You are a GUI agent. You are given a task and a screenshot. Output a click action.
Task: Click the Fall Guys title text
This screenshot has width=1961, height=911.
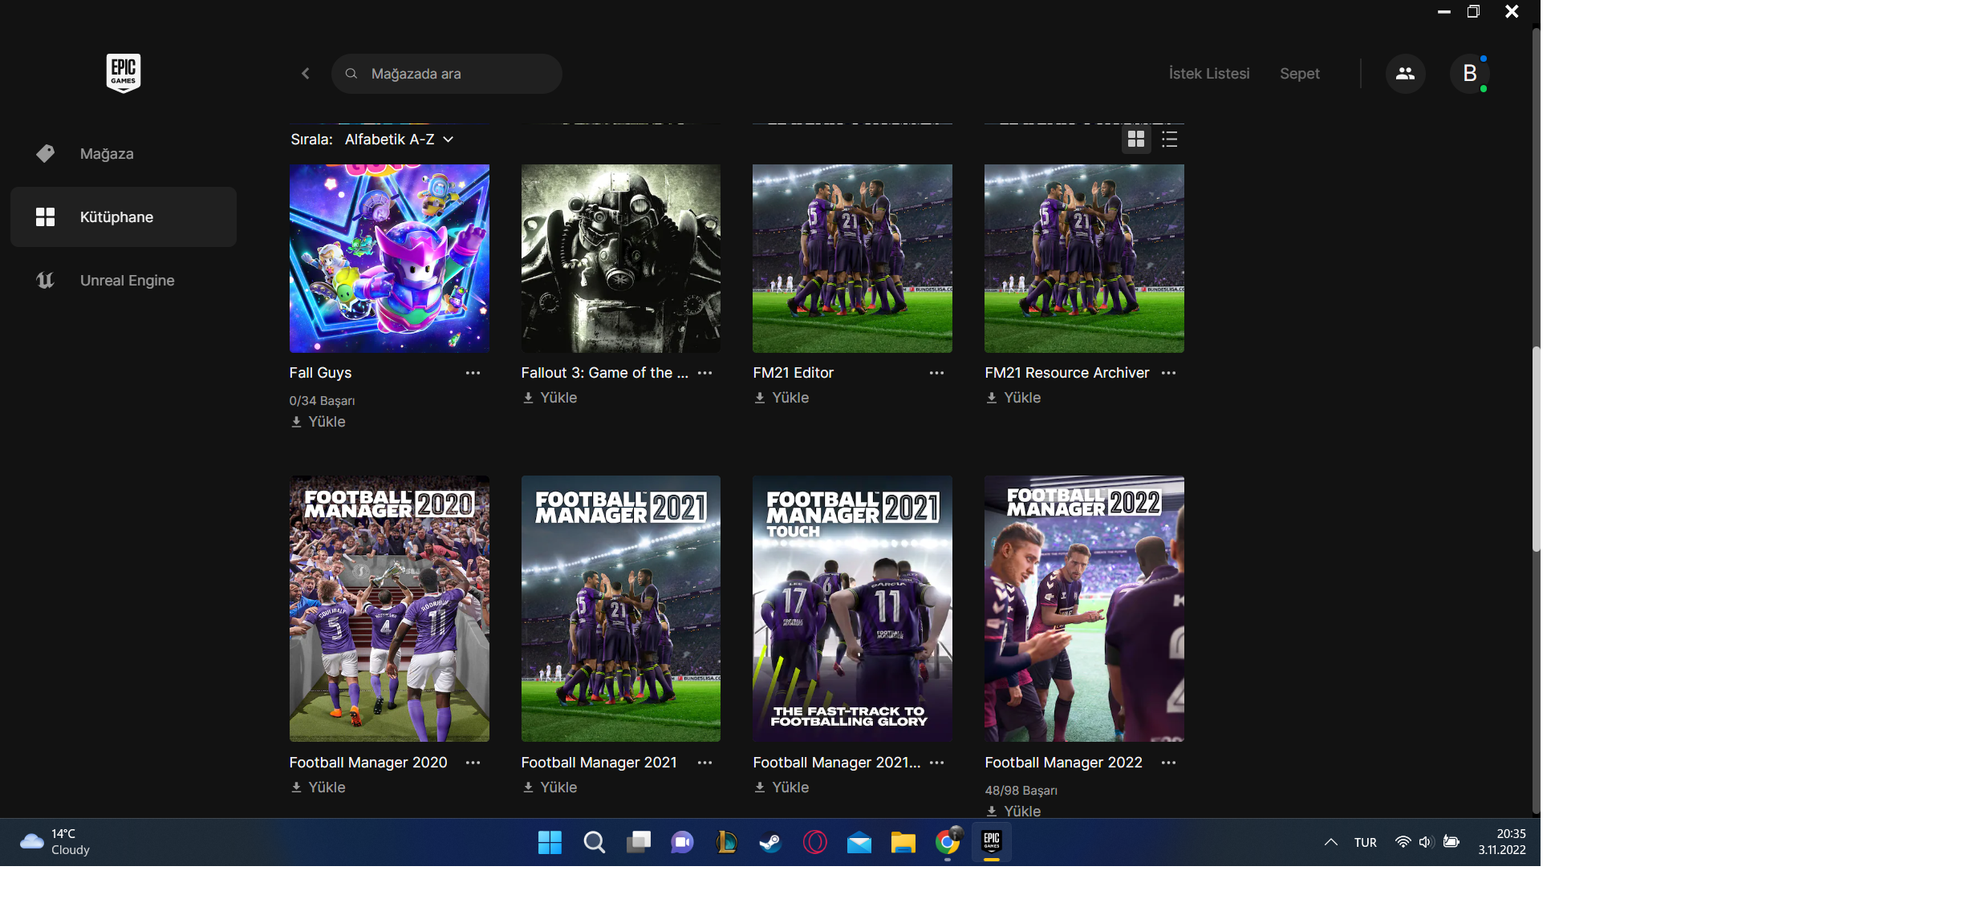320,373
